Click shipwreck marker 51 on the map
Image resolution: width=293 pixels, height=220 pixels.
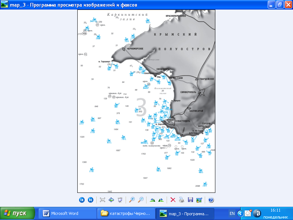coord(205,184)
